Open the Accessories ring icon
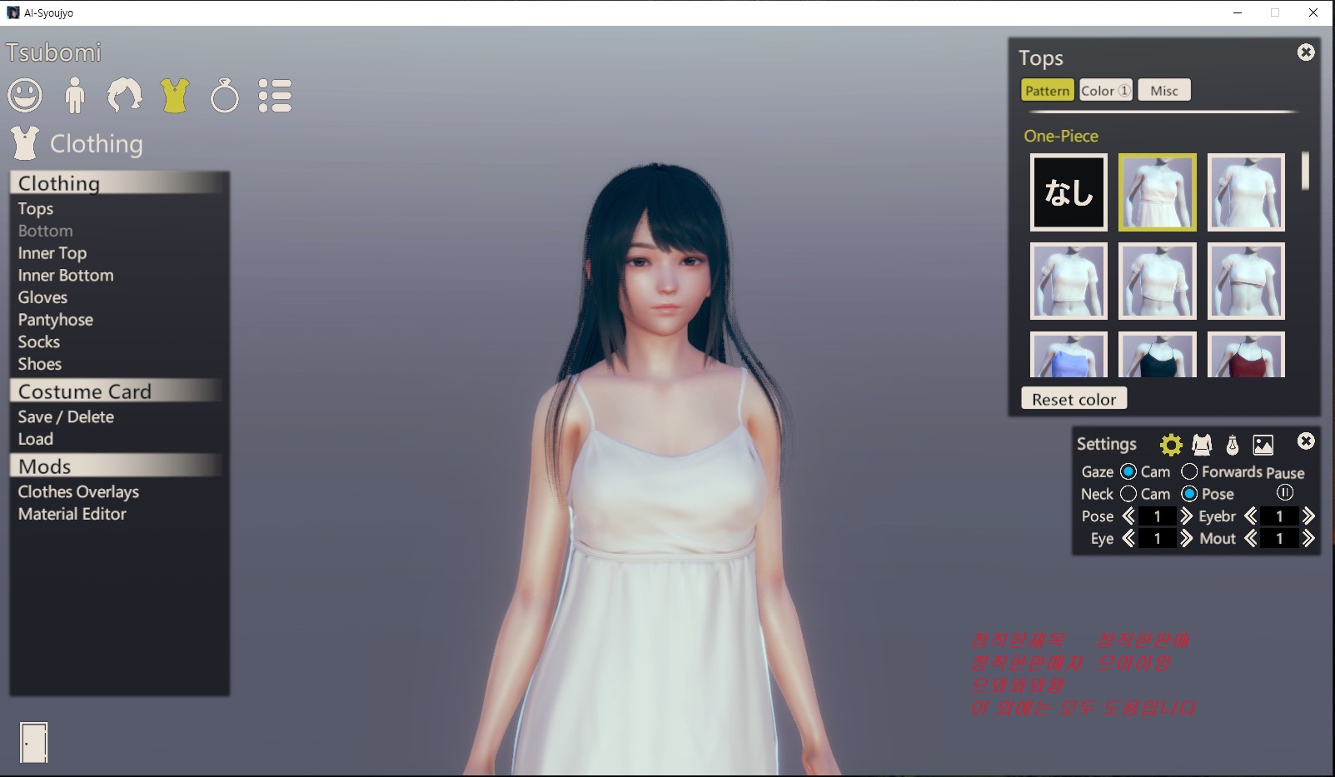The height and width of the screenshot is (777, 1335). (x=225, y=97)
